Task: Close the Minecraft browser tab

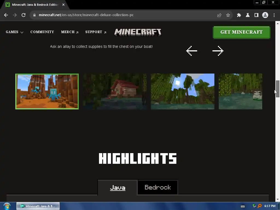Action: point(63,5)
